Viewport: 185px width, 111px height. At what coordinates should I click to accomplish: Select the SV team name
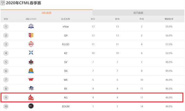[66, 62]
